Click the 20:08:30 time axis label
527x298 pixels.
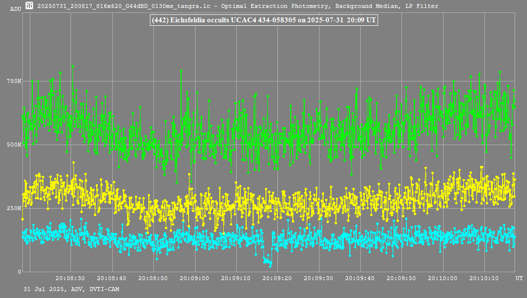70,279
